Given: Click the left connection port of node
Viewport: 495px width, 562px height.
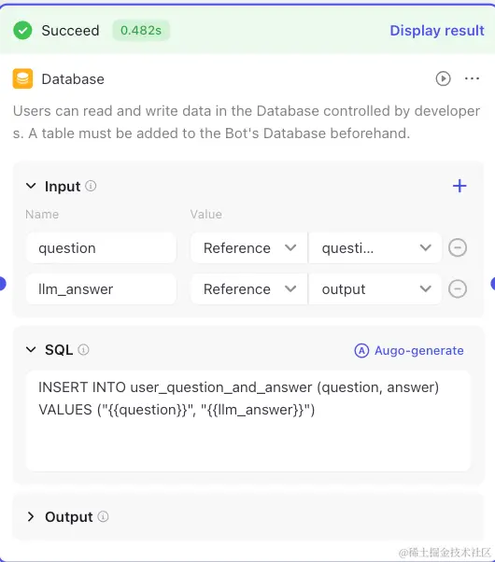Looking at the screenshot, I should pos(2,284).
